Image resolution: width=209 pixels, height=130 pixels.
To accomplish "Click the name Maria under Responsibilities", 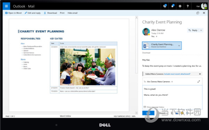I will pos(23,59).
